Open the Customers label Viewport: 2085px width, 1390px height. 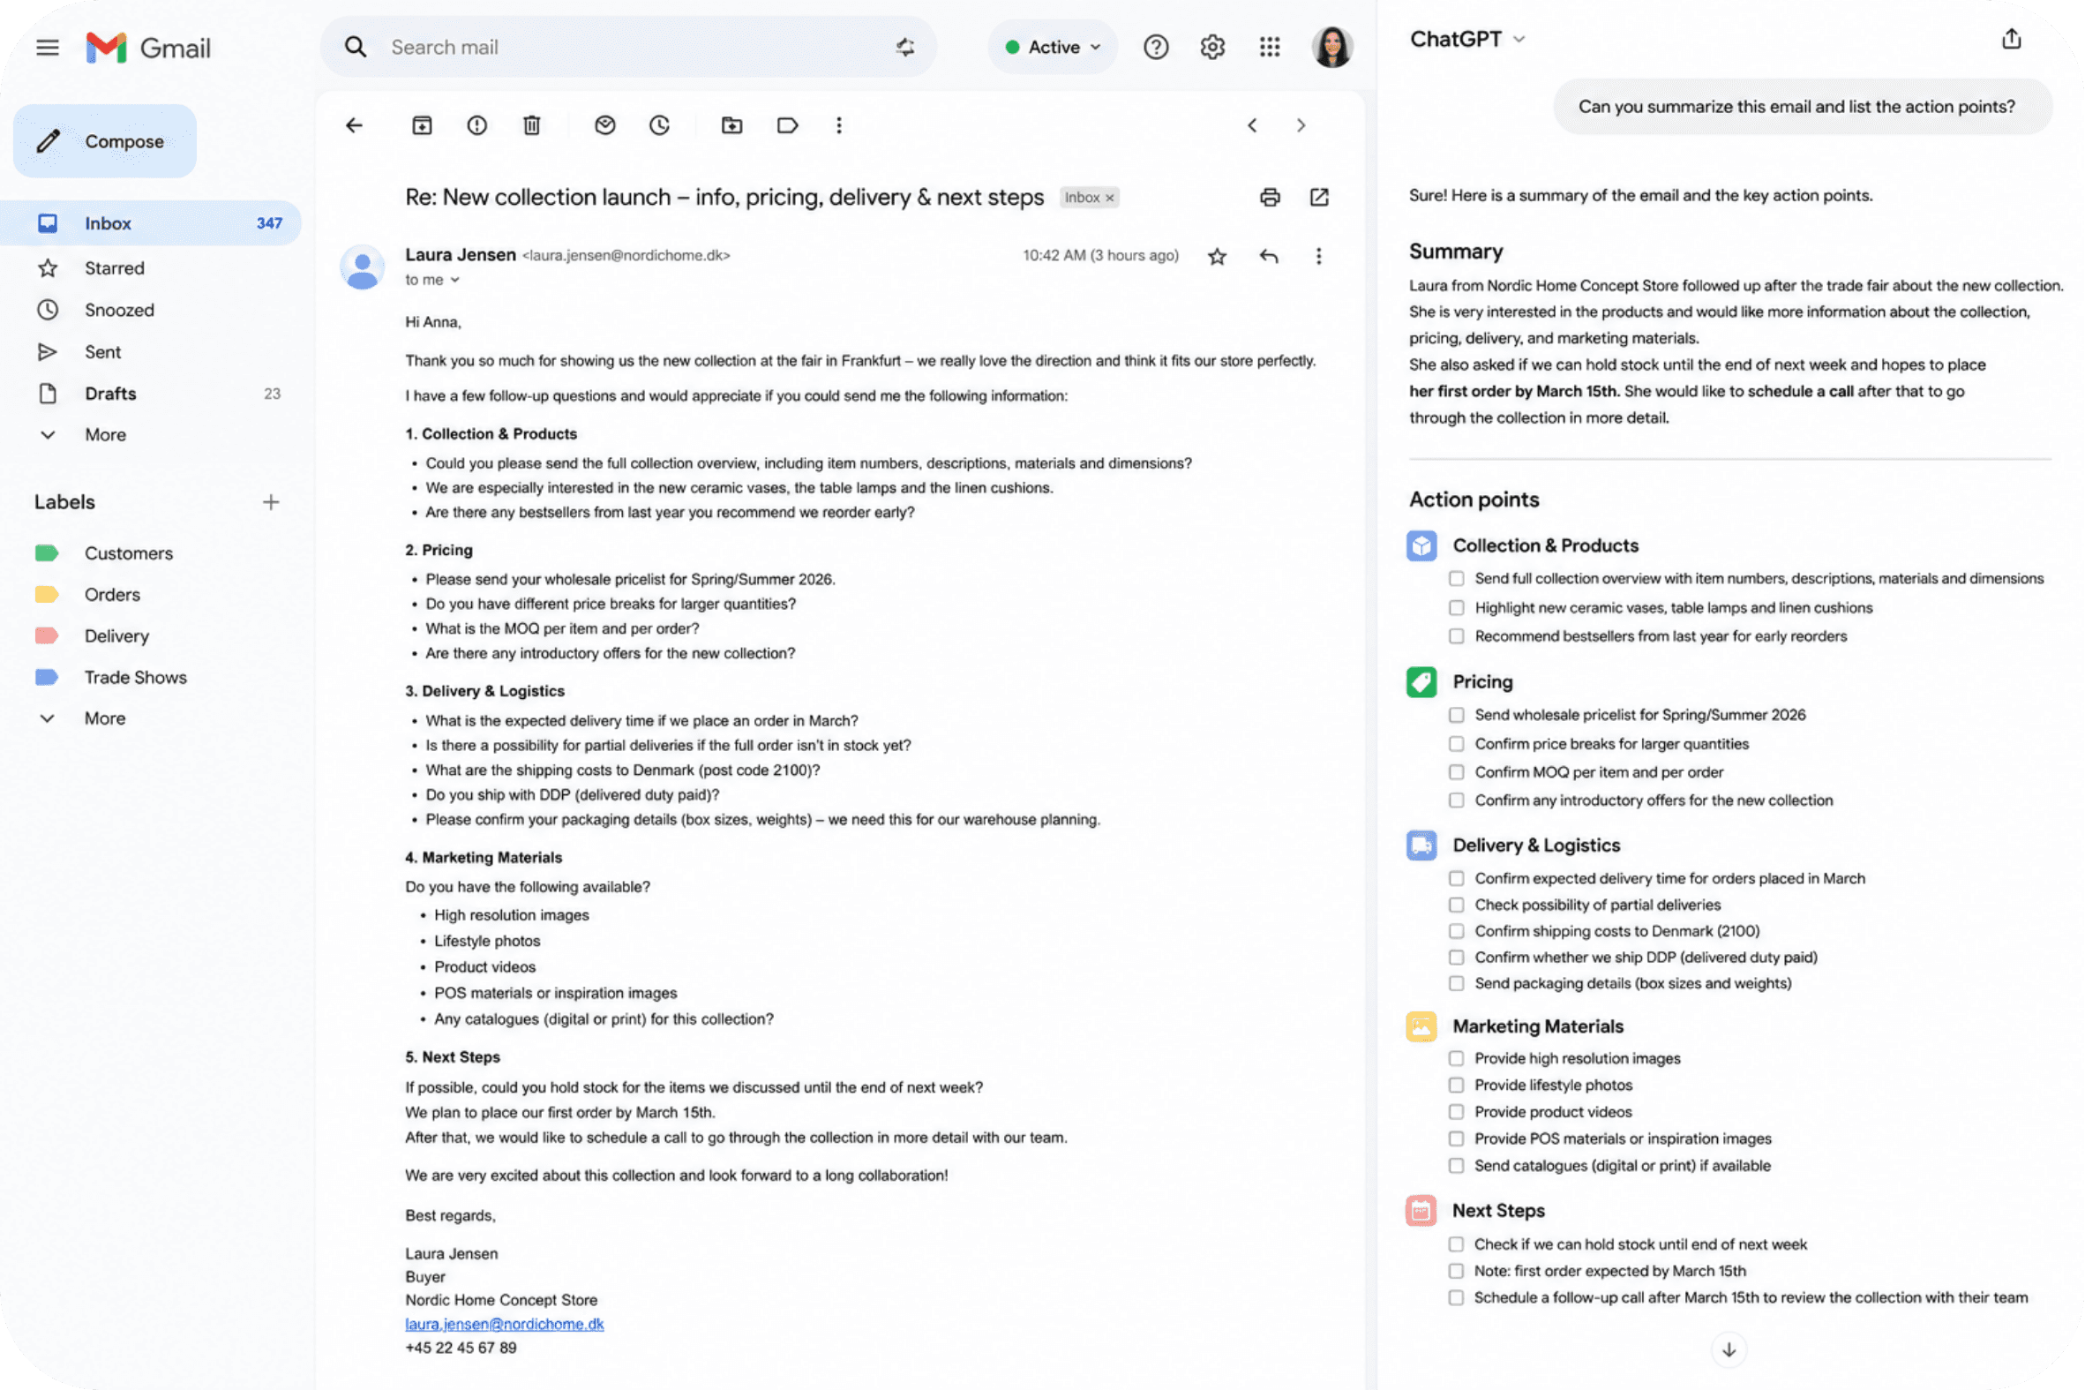click(x=128, y=553)
